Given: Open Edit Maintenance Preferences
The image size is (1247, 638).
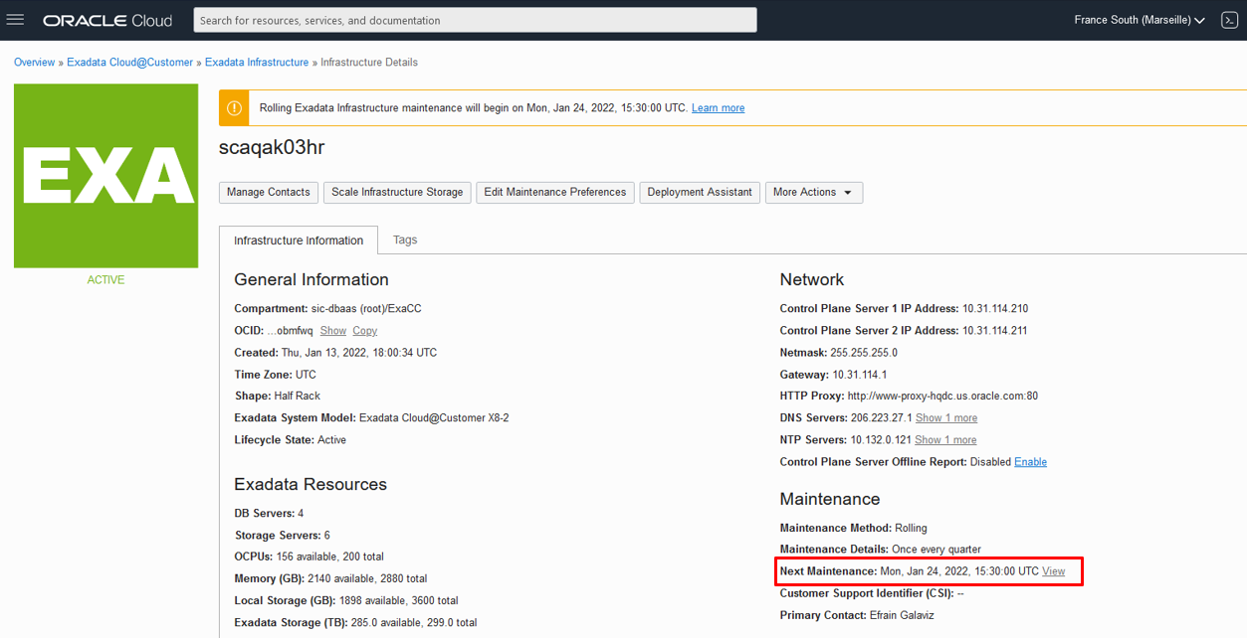Looking at the screenshot, I should pos(555,192).
